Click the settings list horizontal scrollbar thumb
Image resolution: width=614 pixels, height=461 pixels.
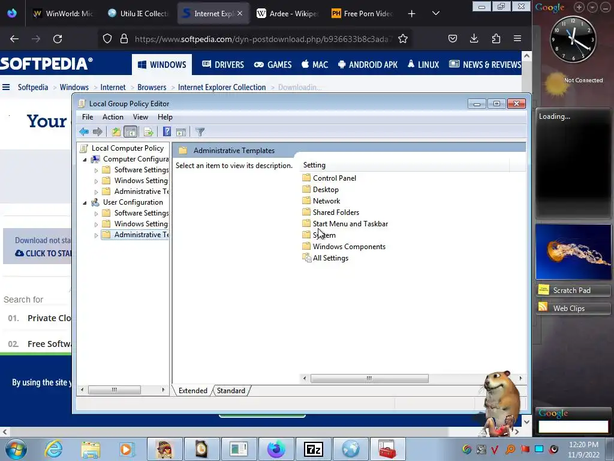369,378
